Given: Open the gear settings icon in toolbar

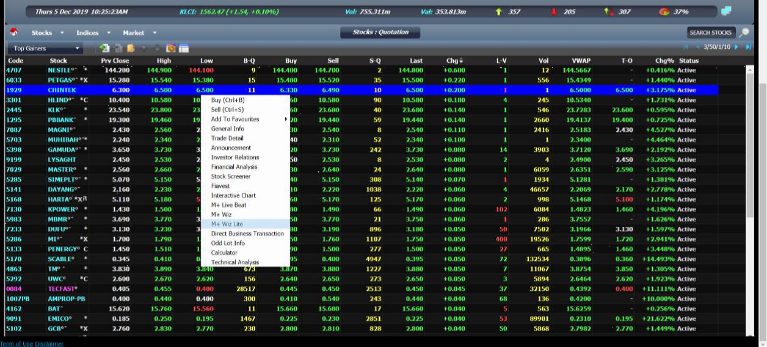Looking at the screenshot, I should [170, 48].
